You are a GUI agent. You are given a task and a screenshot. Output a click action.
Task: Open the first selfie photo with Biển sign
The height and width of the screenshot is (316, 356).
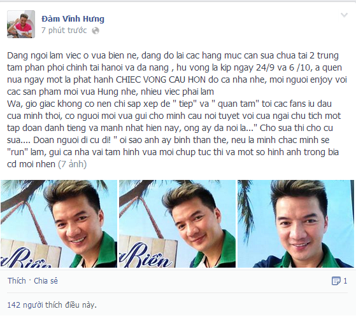pos(59,224)
